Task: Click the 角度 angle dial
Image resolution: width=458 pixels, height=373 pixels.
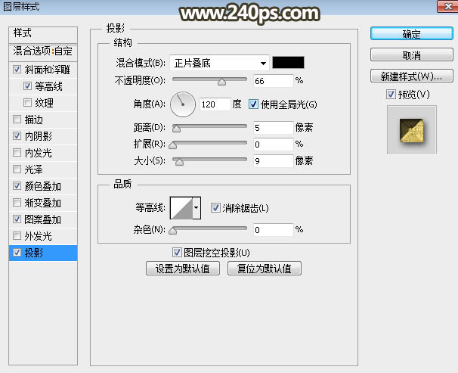Action: click(x=183, y=104)
